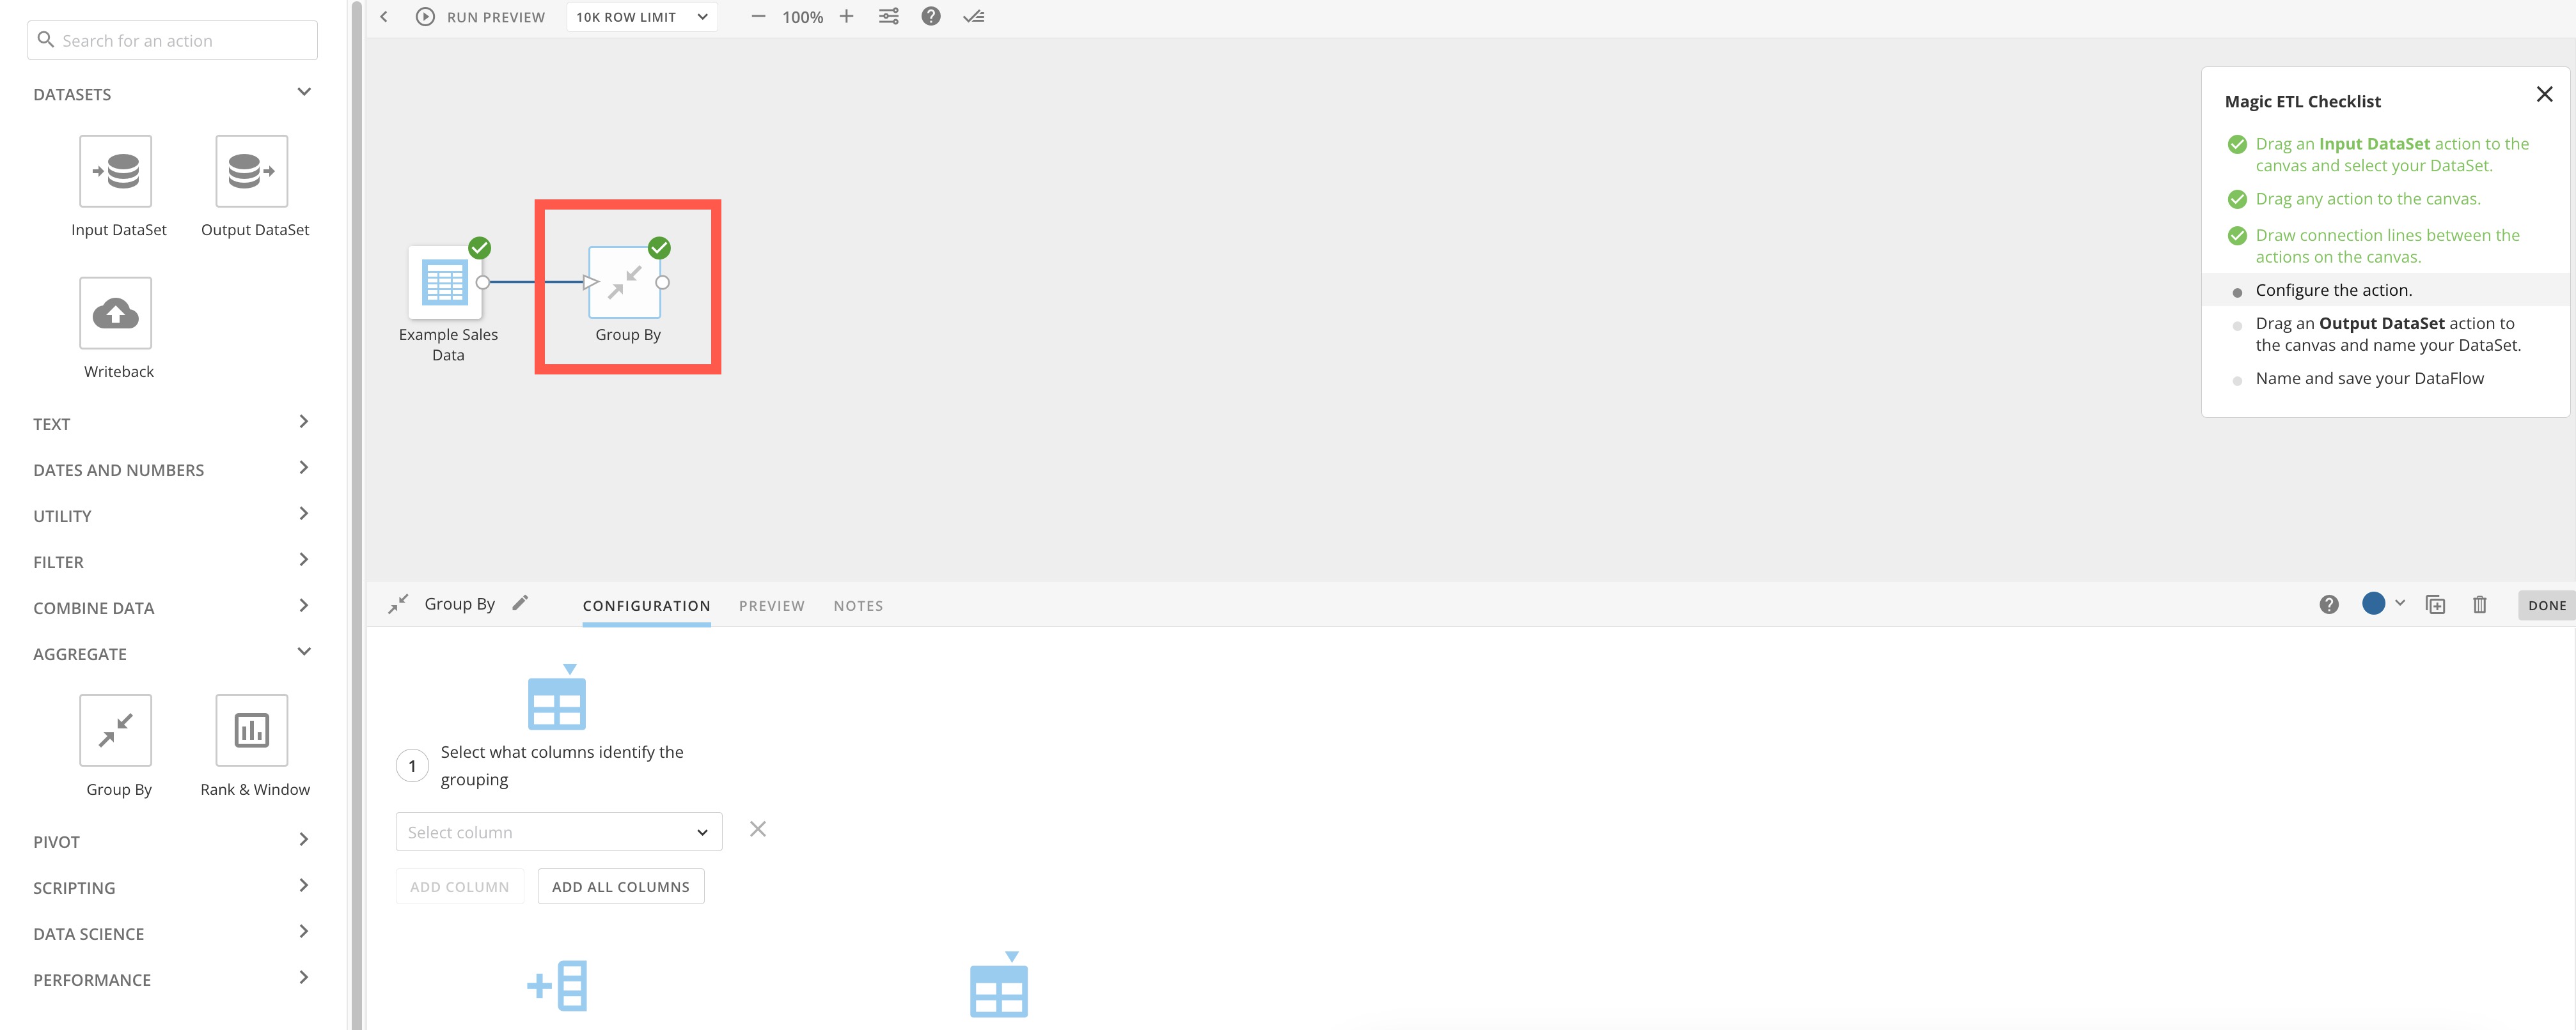Open the 10K Row Limit dropdown
The height and width of the screenshot is (1030, 2576).
point(641,17)
